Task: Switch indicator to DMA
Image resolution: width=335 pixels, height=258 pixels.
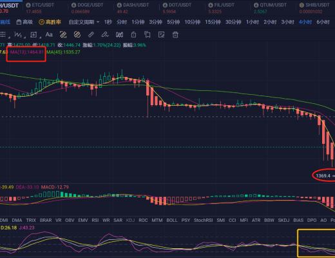Action: coord(17,221)
